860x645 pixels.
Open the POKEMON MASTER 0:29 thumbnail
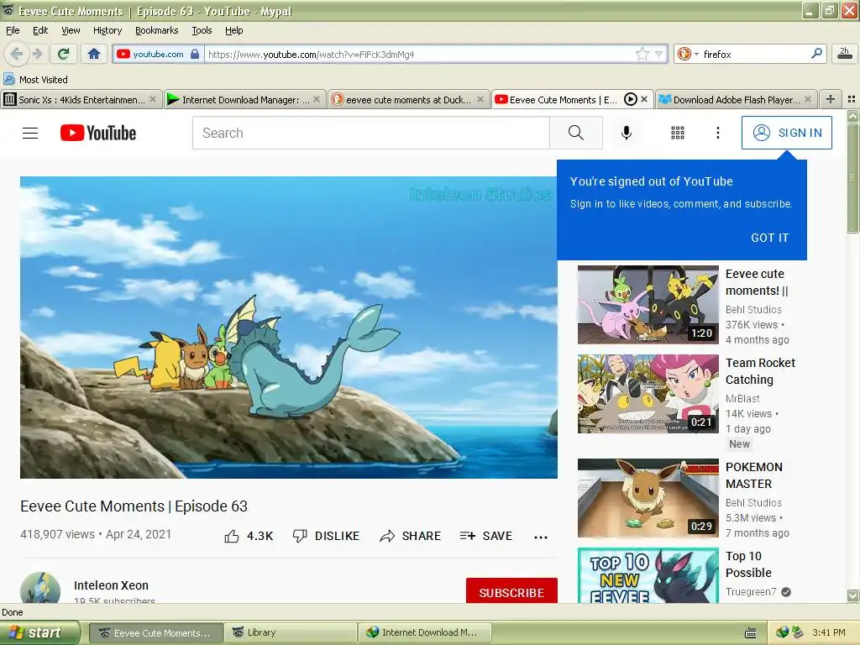tap(648, 498)
